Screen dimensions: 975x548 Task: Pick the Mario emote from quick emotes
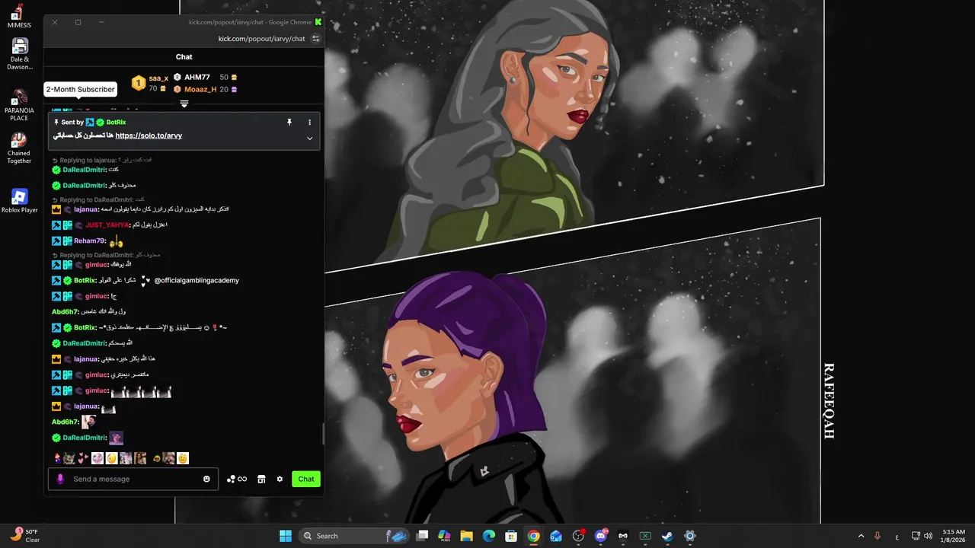[x=57, y=458]
